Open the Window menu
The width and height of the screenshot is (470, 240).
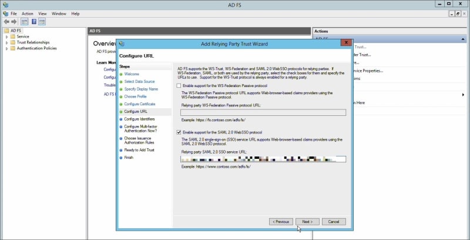point(59,14)
